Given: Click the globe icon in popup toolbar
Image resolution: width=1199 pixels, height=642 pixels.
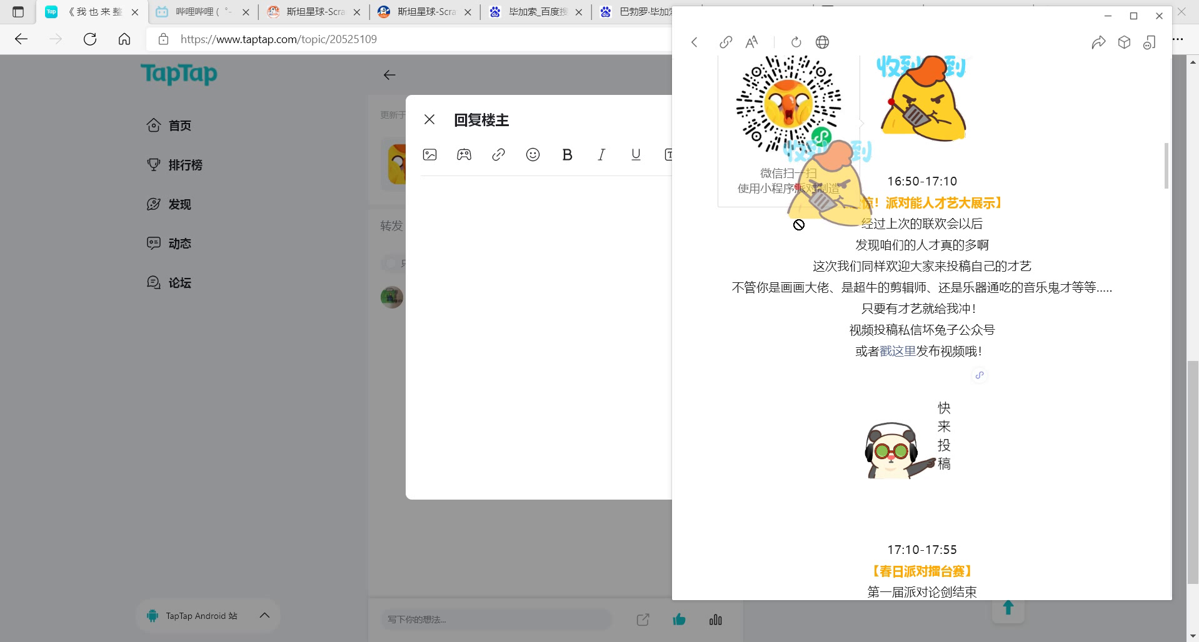Looking at the screenshot, I should (x=822, y=42).
